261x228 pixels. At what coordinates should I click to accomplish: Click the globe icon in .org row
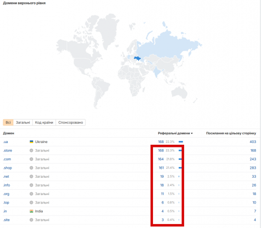[x=31, y=194]
